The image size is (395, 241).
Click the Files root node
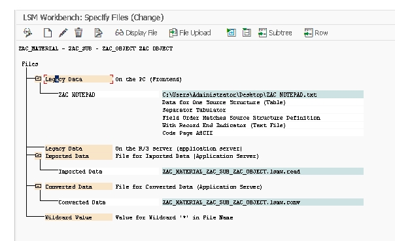[30, 64]
